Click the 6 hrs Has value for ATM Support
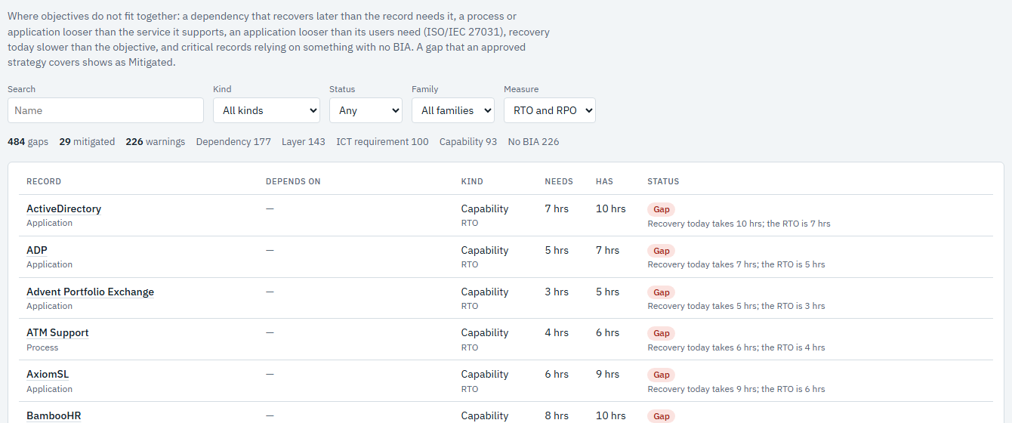This screenshot has width=1012, height=423. (608, 332)
